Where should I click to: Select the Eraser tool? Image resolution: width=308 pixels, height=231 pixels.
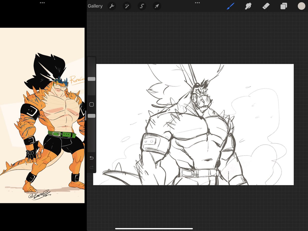[266, 6]
